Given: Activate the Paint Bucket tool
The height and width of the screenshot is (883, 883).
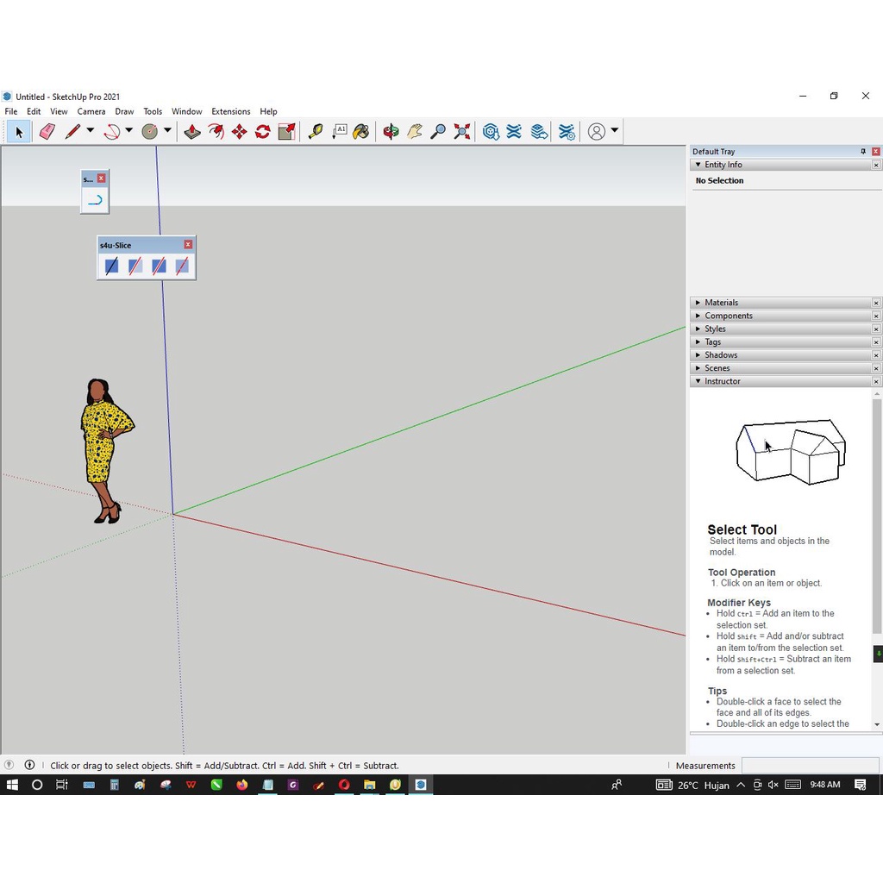Looking at the screenshot, I should click(x=361, y=132).
